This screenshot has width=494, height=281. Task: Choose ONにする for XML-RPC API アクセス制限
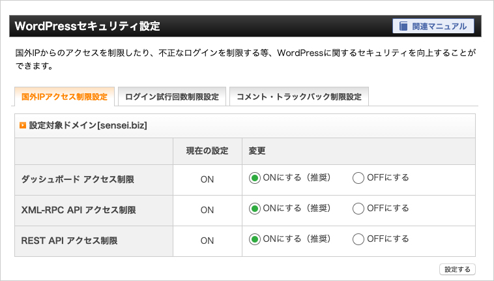coord(255,209)
